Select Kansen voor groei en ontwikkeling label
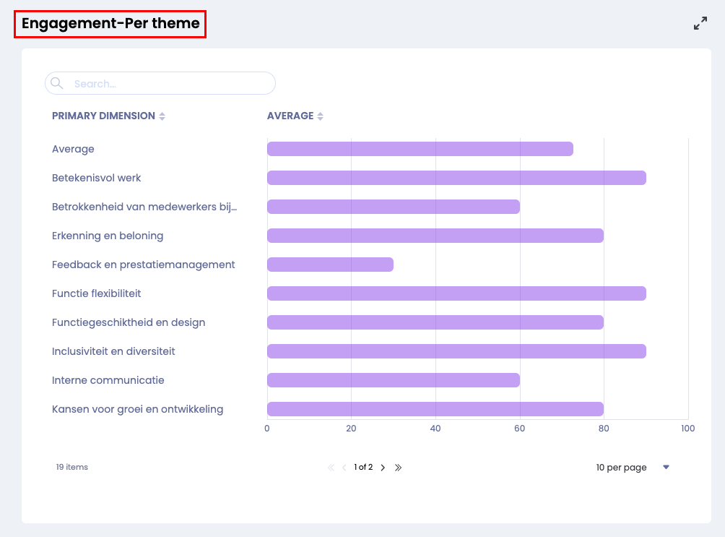The width and height of the screenshot is (725, 537). pyautogui.click(x=137, y=409)
